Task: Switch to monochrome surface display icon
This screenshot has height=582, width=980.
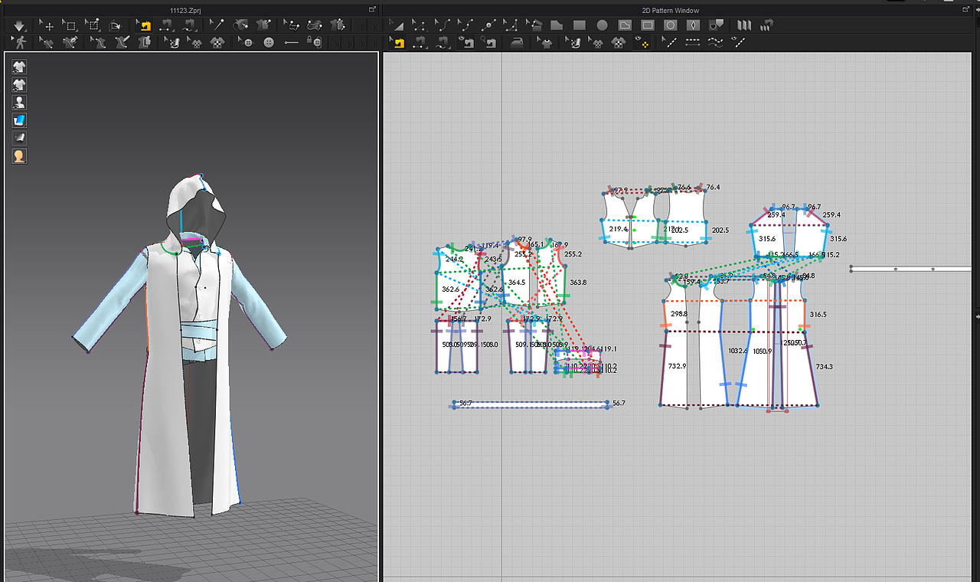Action: pos(19,138)
